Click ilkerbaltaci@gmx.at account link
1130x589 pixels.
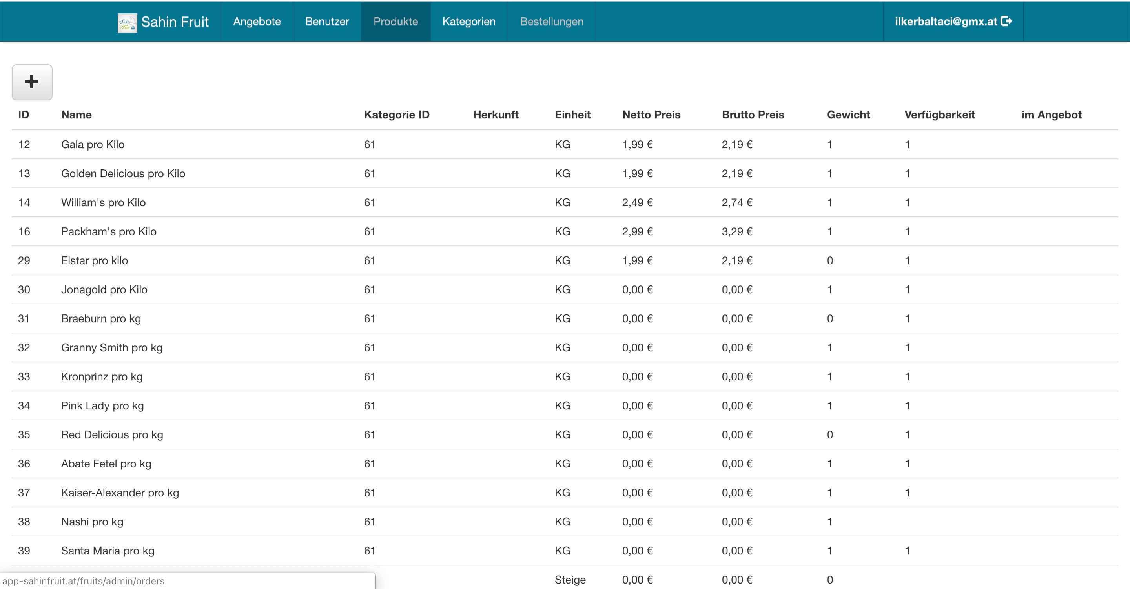pyautogui.click(x=946, y=22)
